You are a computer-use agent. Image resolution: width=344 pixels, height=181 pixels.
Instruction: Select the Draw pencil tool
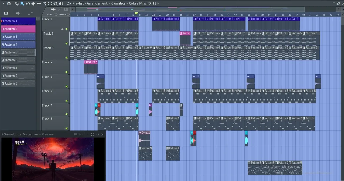[x=17, y=3]
